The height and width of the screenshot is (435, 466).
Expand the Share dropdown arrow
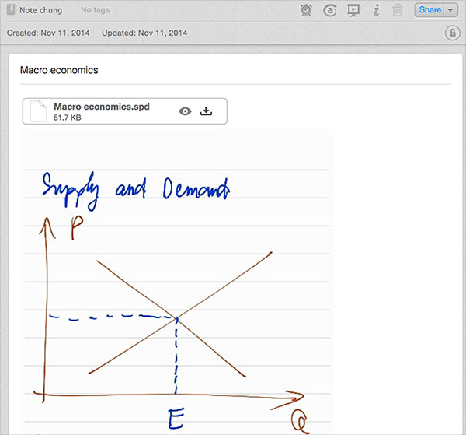pyautogui.click(x=450, y=10)
